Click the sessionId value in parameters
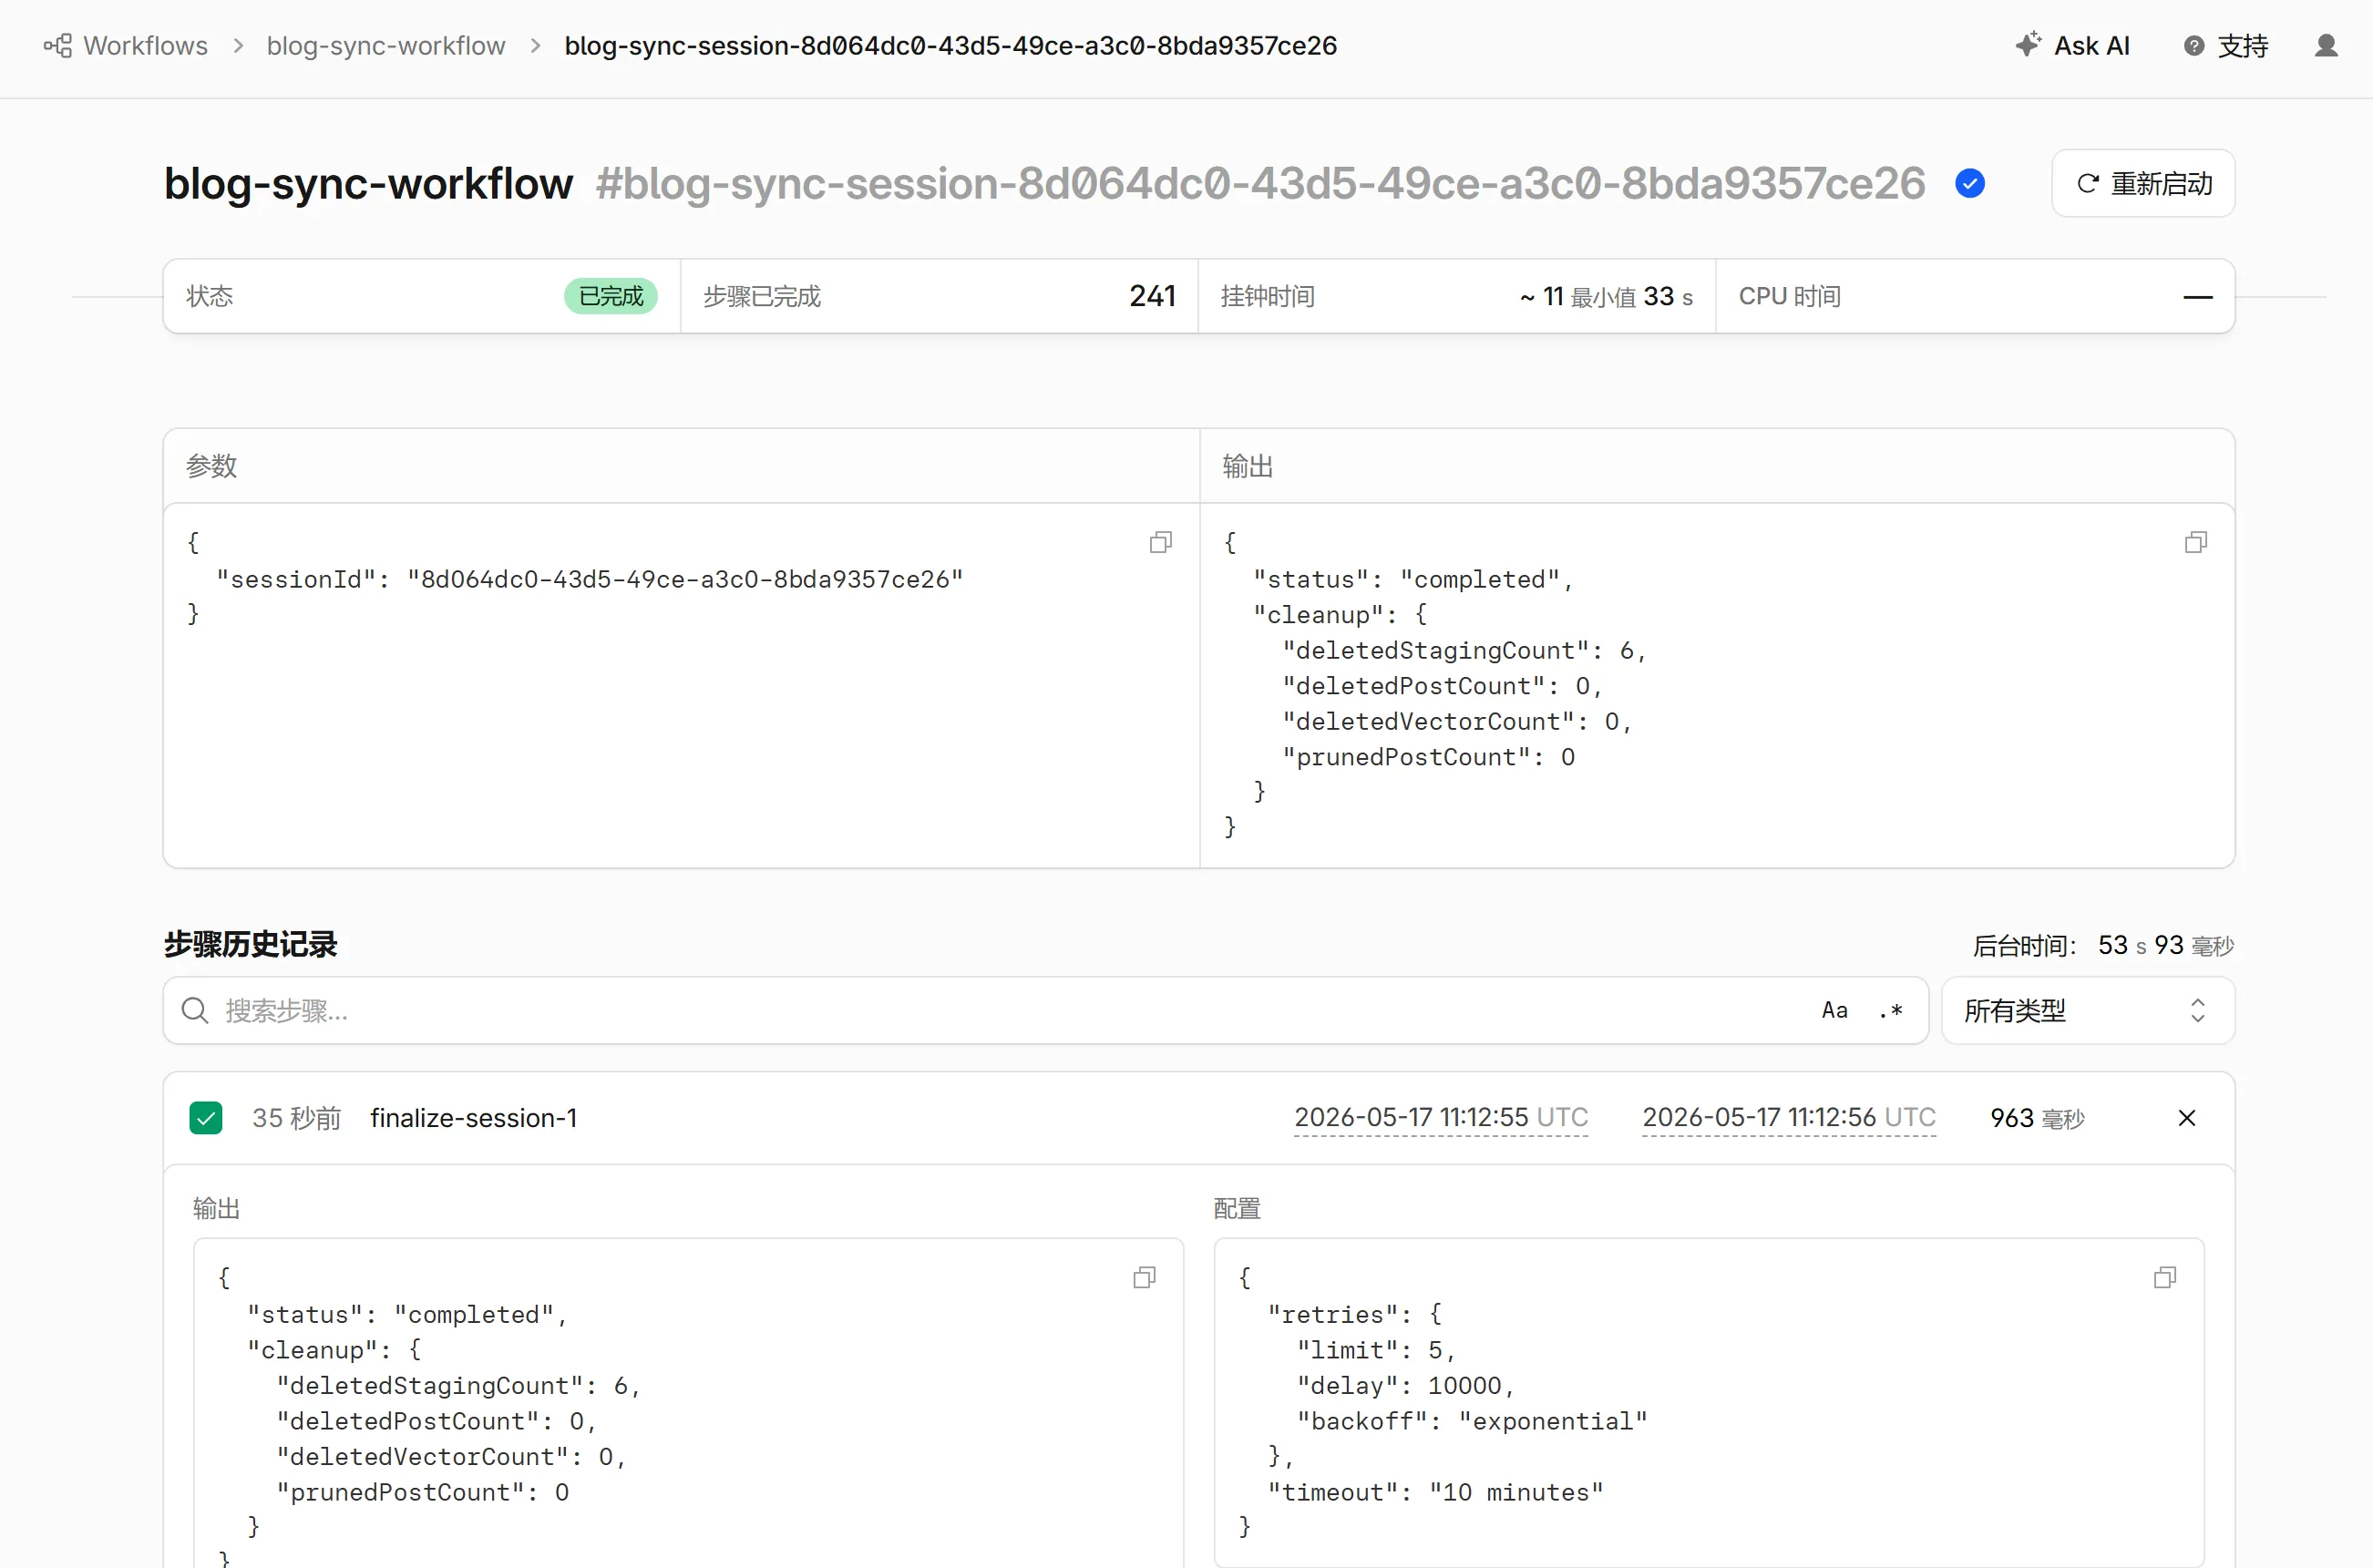 [685, 579]
